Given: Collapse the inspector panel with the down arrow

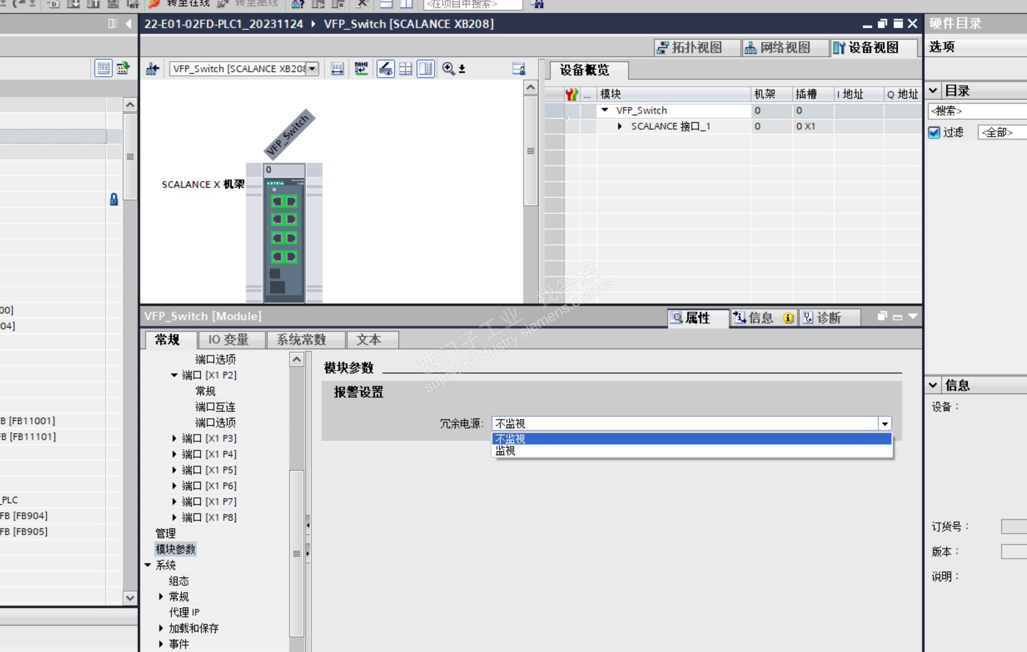Looking at the screenshot, I should click(x=913, y=316).
